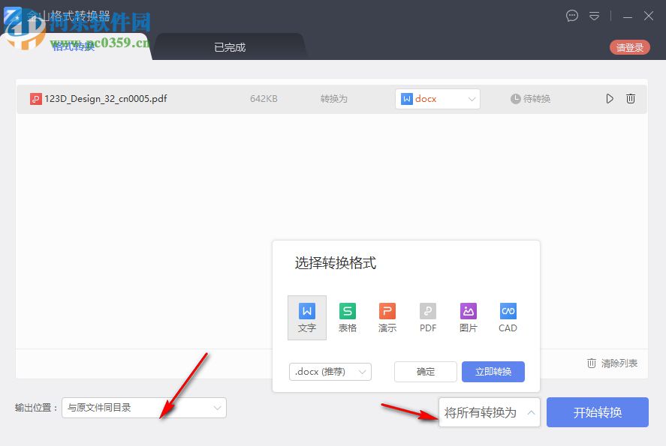666x446 pixels.
Task: Open the docx format dropdown in file row
Action: tap(438, 99)
